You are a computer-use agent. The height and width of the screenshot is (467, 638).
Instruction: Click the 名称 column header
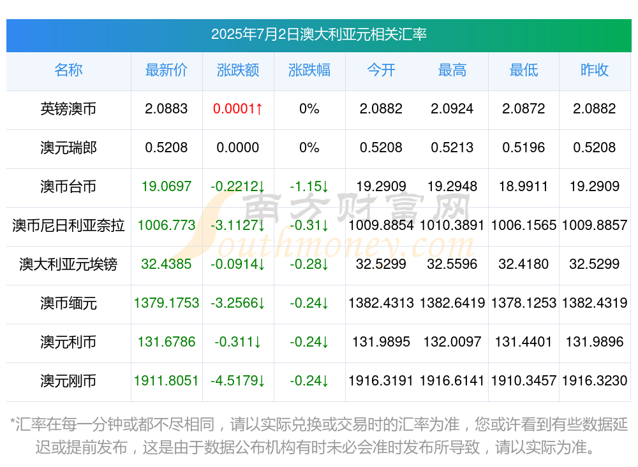pos(68,70)
